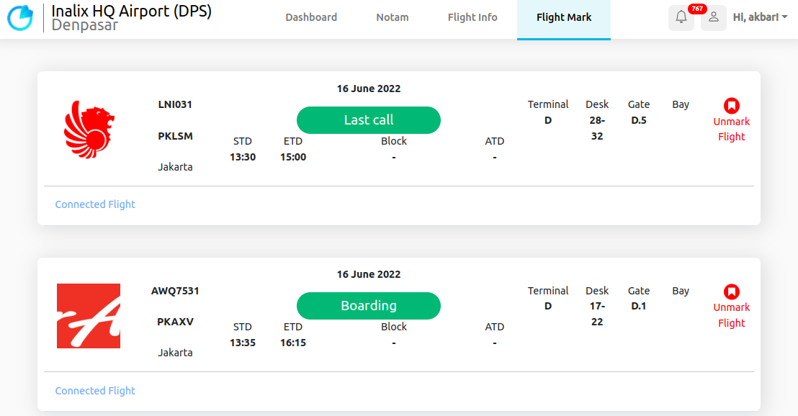798x416 pixels.
Task: Open the Notam tab
Action: [392, 17]
